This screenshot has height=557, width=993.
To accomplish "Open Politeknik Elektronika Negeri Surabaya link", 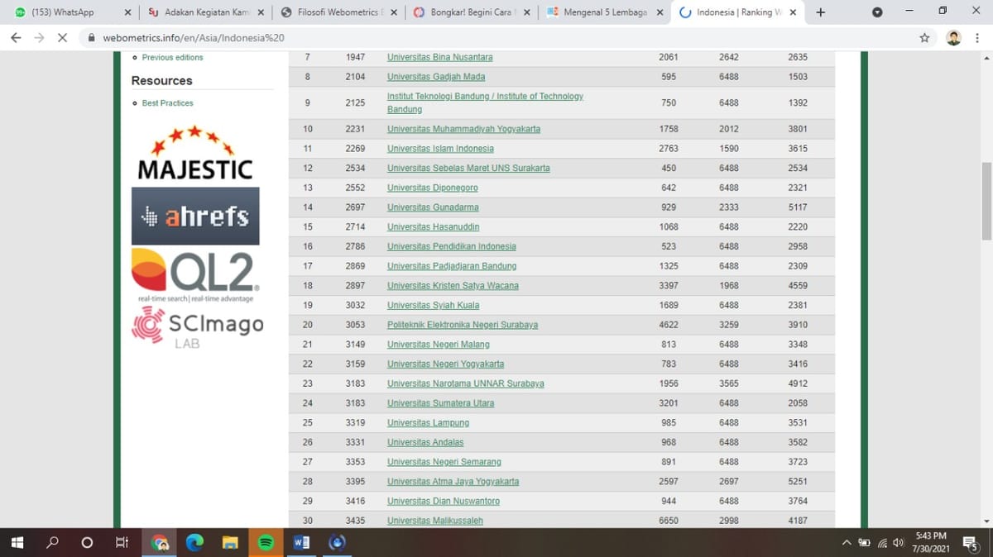I will [462, 325].
